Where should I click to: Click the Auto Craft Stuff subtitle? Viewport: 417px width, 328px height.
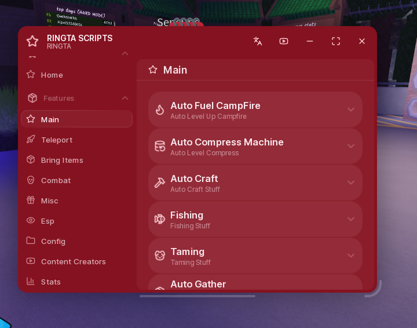click(195, 189)
